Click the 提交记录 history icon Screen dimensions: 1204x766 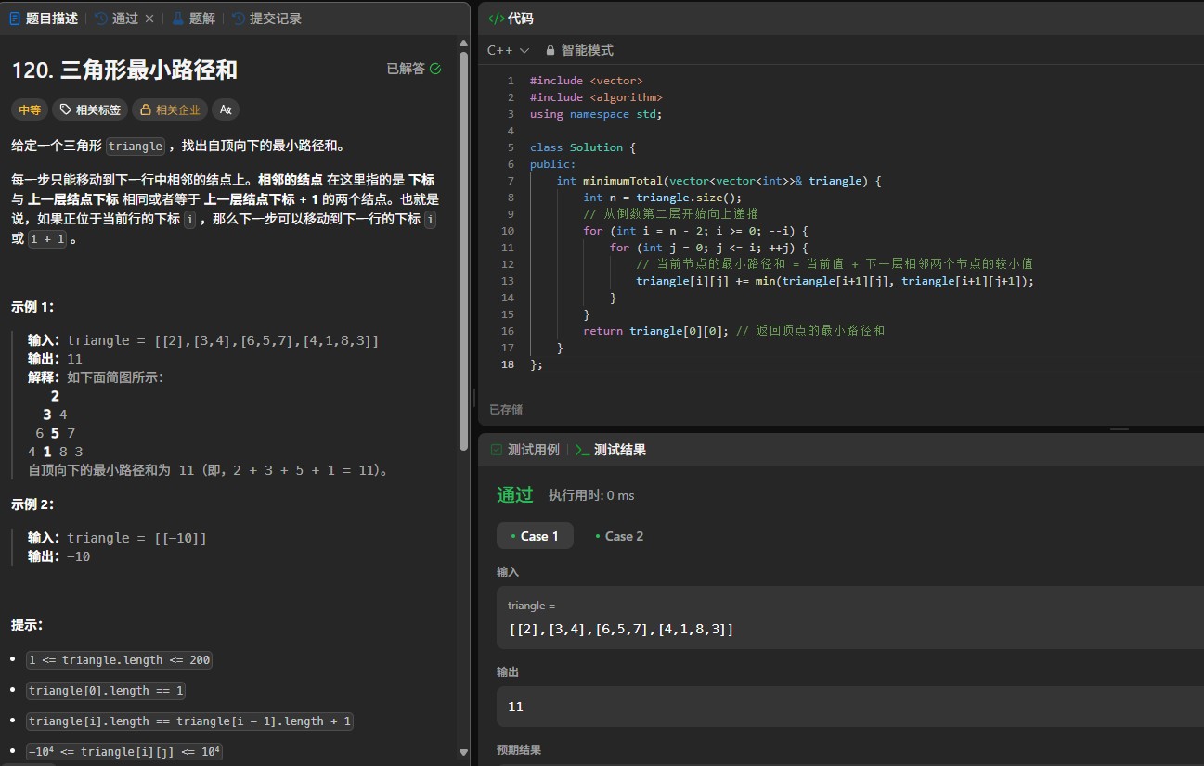click(x=240, y=19)
